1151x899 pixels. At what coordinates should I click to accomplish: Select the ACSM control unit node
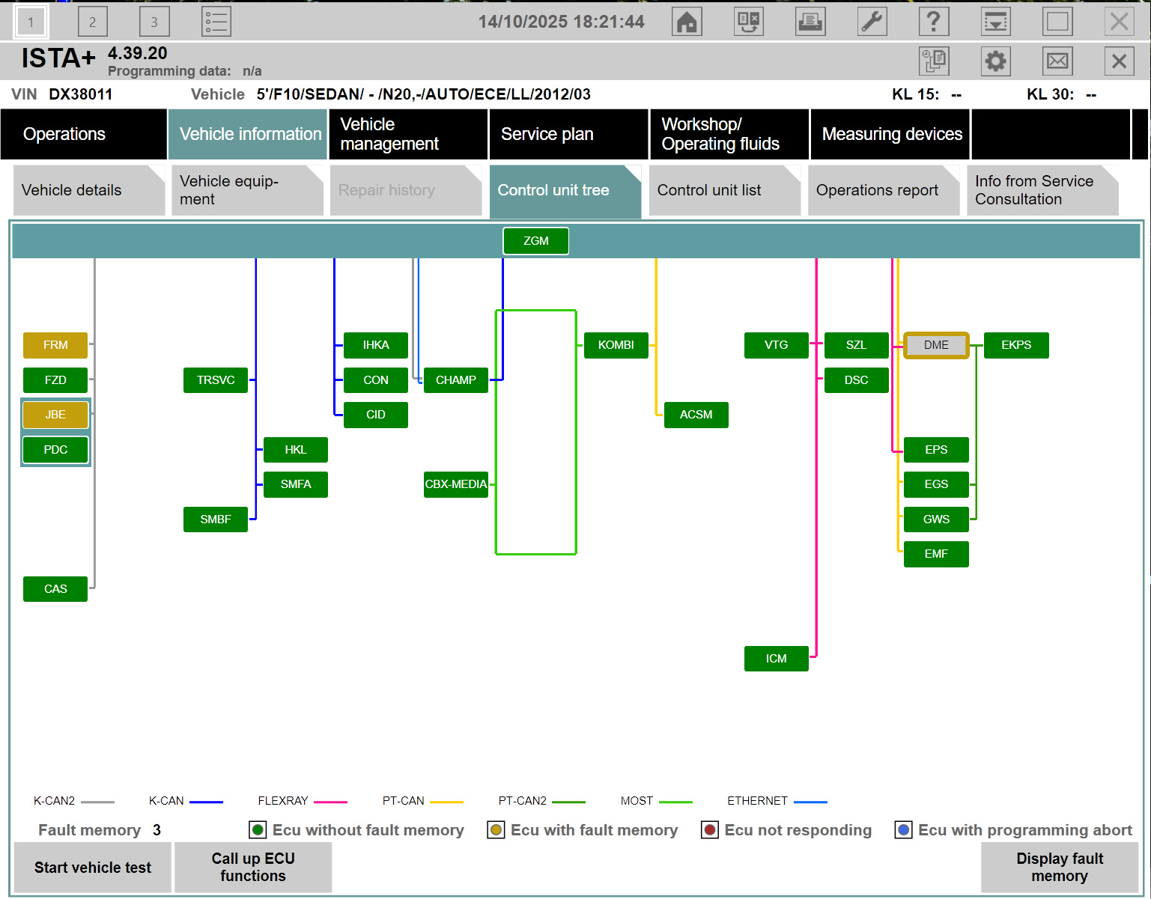click(696, 415)
